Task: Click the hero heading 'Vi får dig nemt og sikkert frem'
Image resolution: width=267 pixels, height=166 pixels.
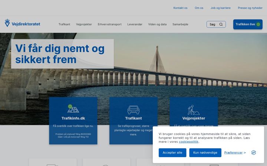Action: click(60, 54)
